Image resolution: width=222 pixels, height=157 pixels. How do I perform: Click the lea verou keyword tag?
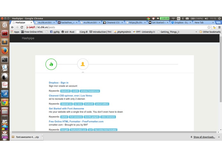[x=78, y=104]
